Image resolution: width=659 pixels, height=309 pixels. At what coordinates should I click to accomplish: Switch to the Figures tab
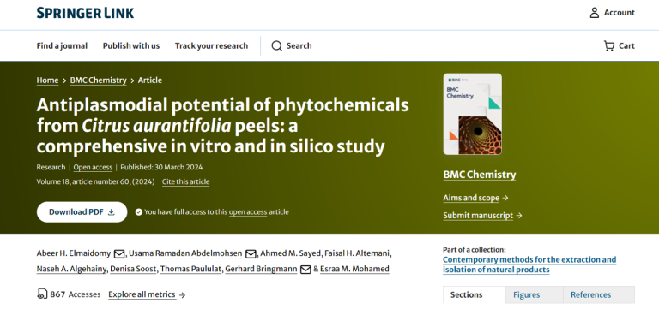(x=535, y=294)
